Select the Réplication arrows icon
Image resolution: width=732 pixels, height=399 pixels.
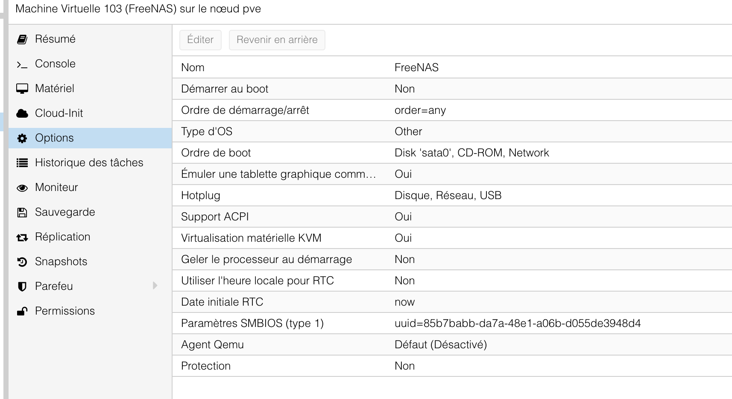tap(22, 237)
